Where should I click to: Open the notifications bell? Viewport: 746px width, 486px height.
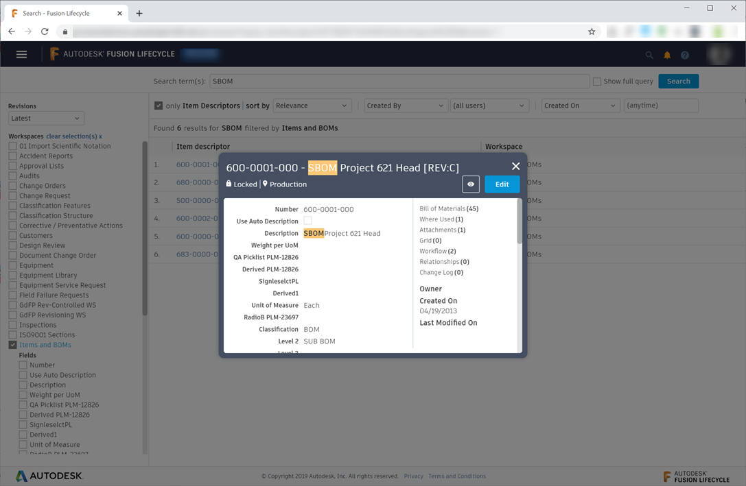(666, 54)
